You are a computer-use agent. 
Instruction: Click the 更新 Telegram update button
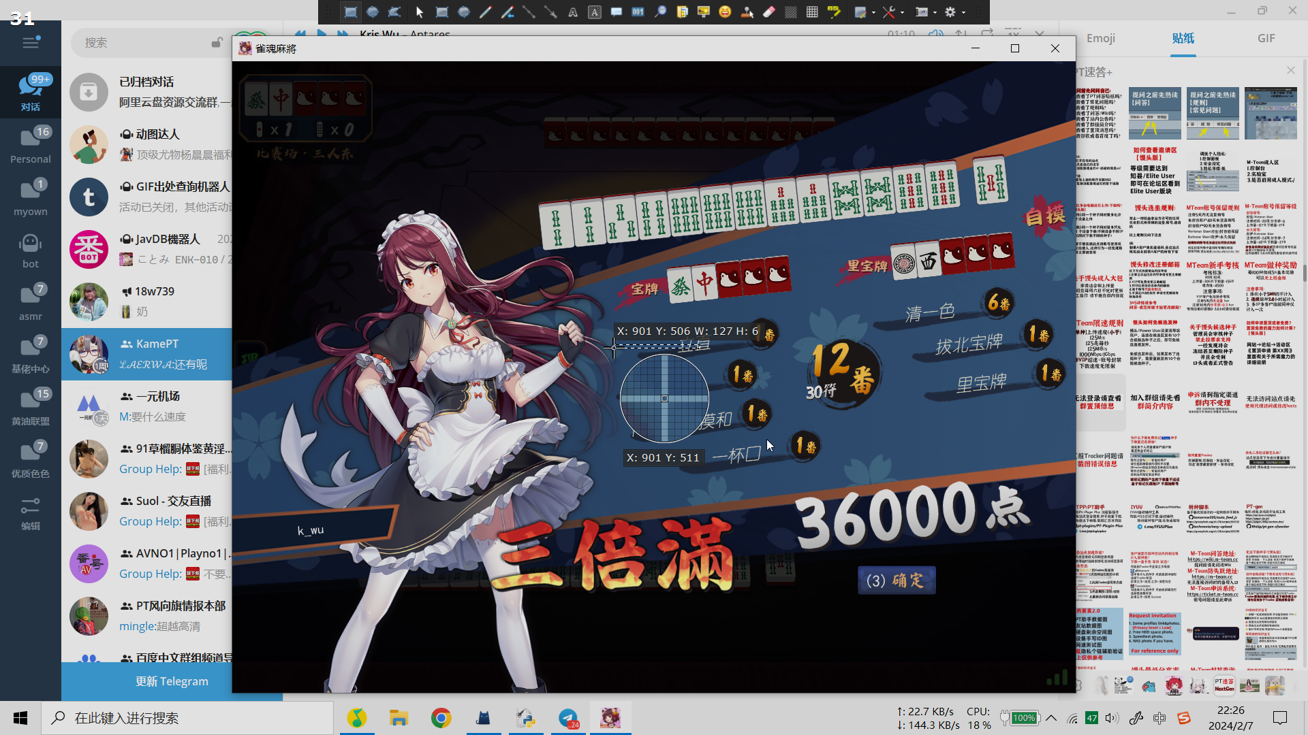pyautogui.click(x=172, y=681)
